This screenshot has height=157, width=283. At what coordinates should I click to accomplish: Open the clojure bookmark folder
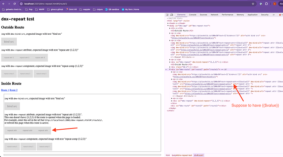(98, 9)
